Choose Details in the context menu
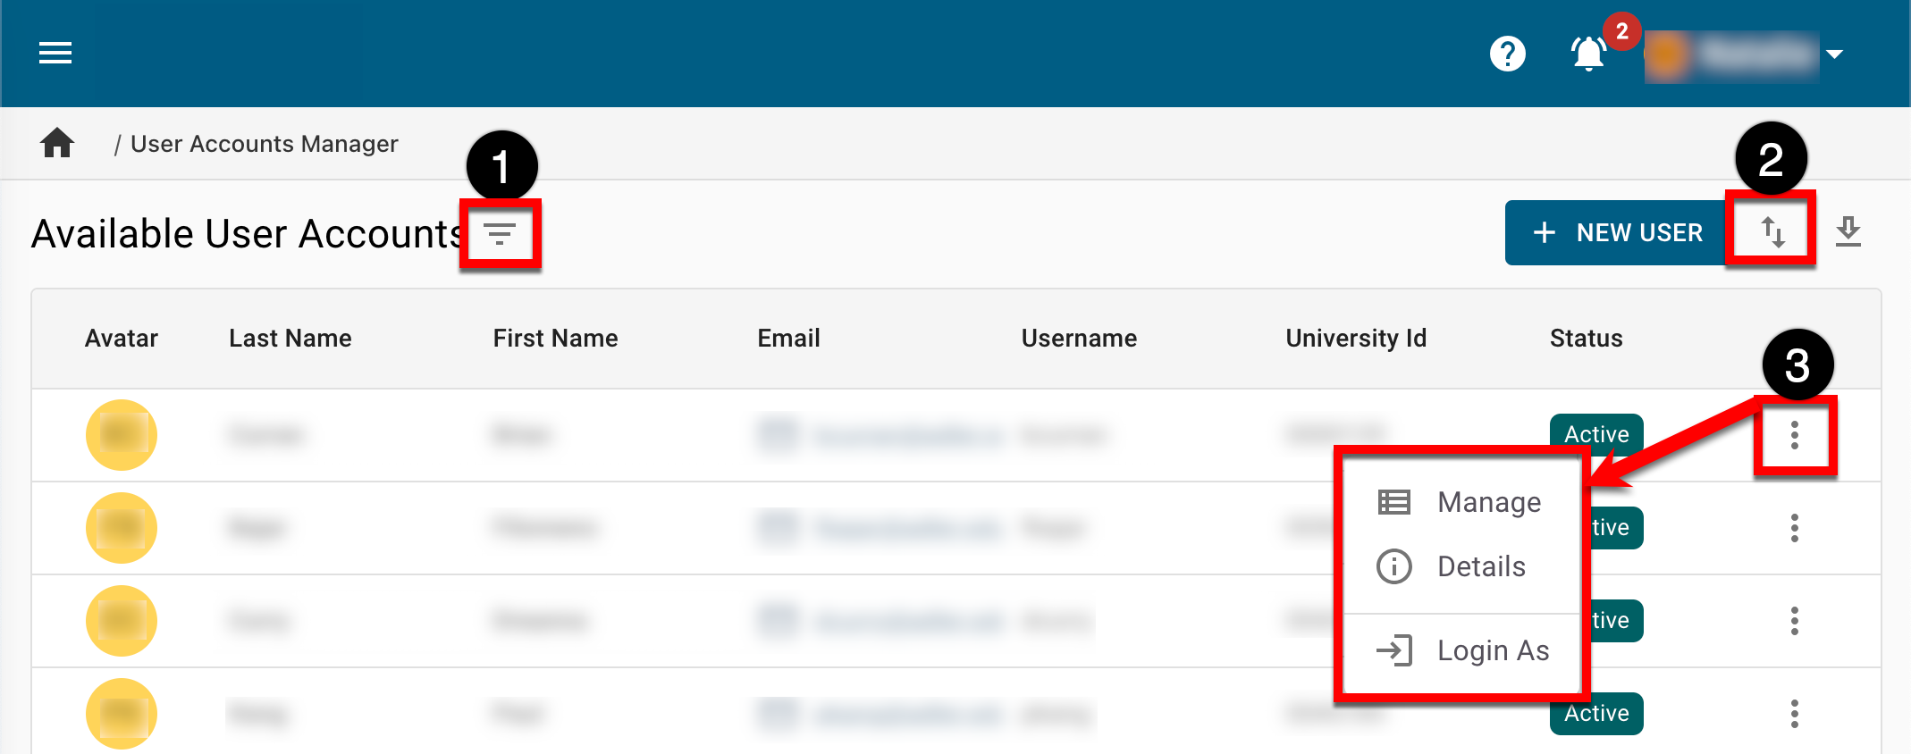Screen dimensions: 1911x754 [x=1480, y=566]
